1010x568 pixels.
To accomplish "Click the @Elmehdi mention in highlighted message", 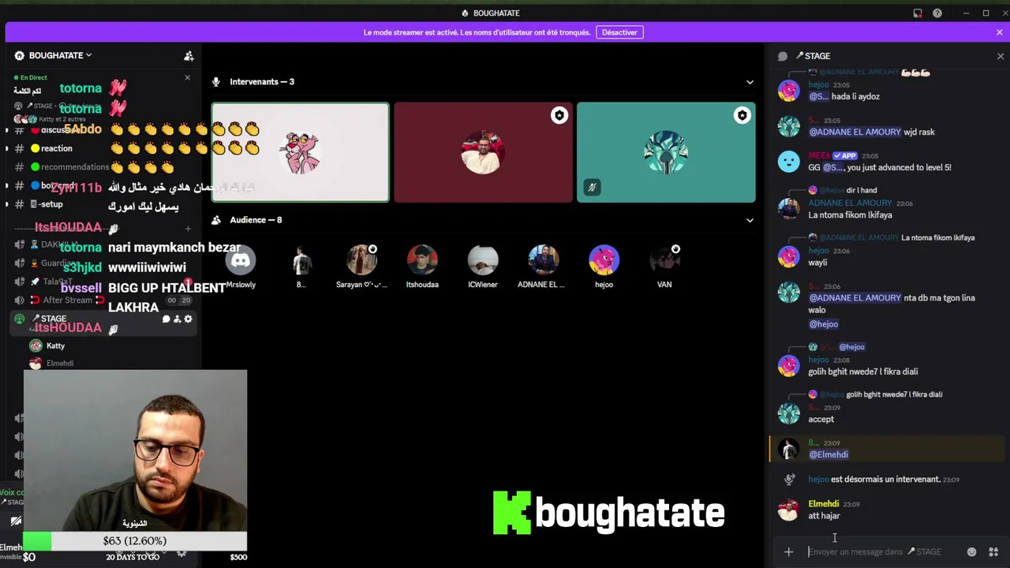I will (829, 454).
